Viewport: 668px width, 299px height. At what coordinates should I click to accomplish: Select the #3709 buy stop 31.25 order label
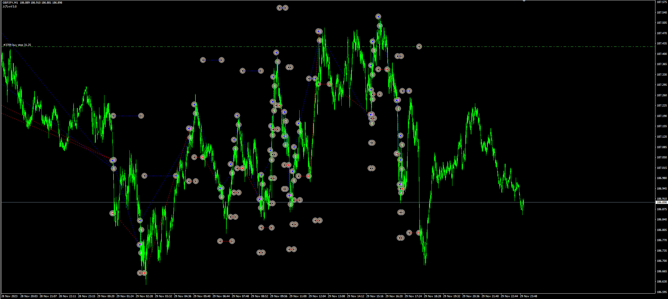(17, 45)
